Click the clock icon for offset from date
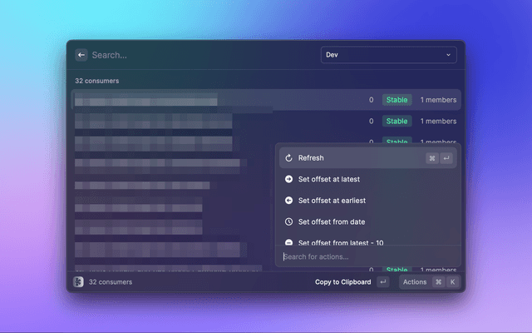532x333 pixels. (x=288, y=222)
